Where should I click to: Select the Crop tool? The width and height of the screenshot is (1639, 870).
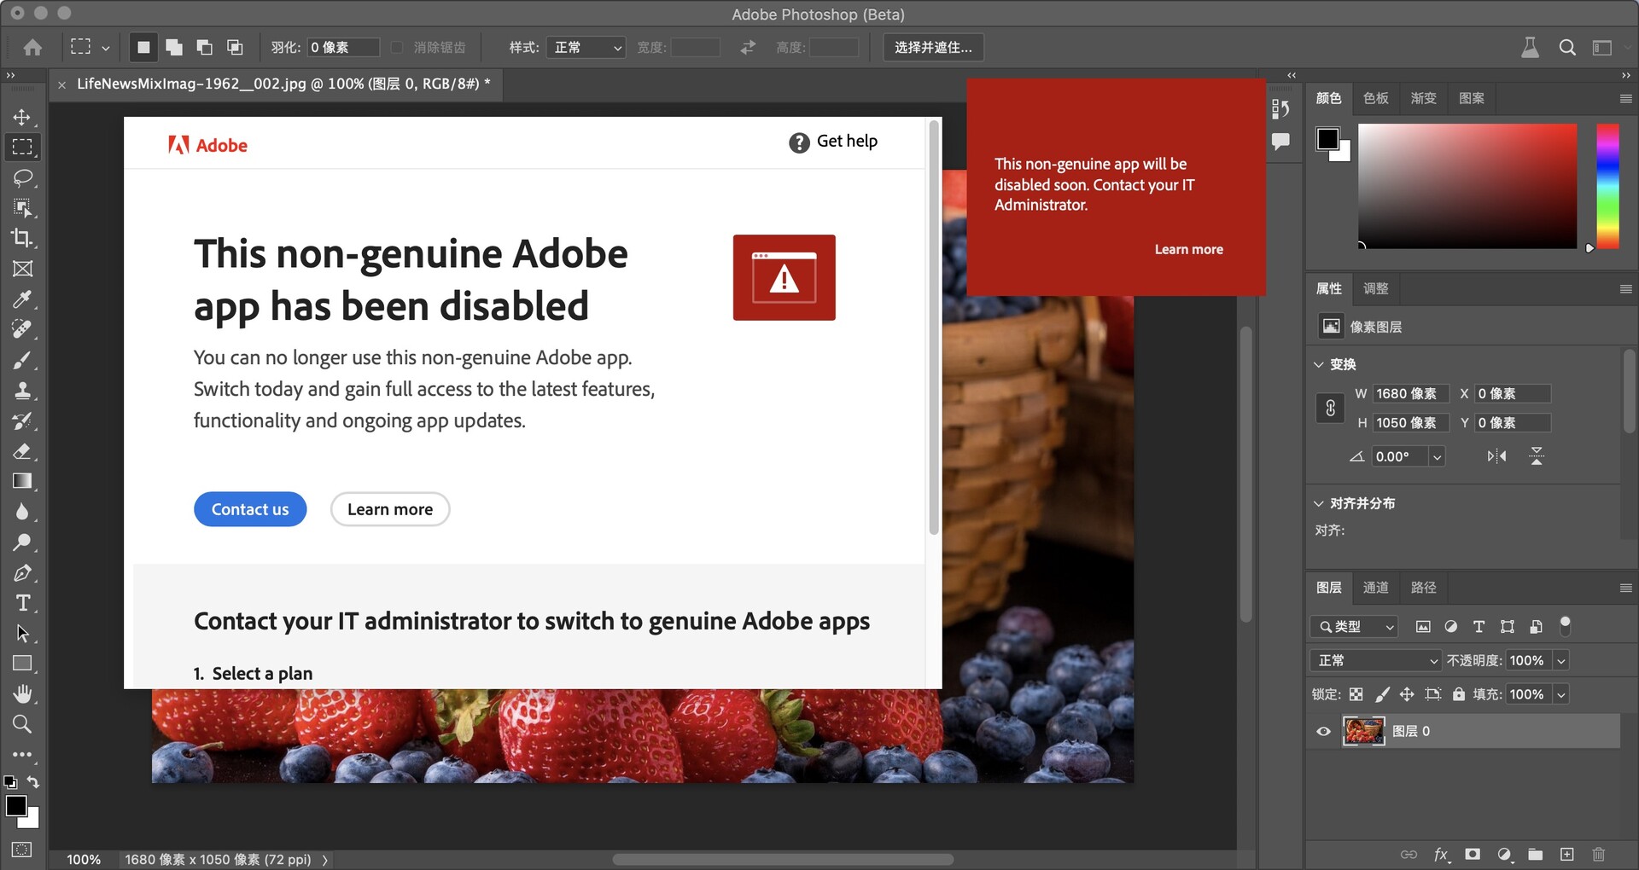click(22, 238)
